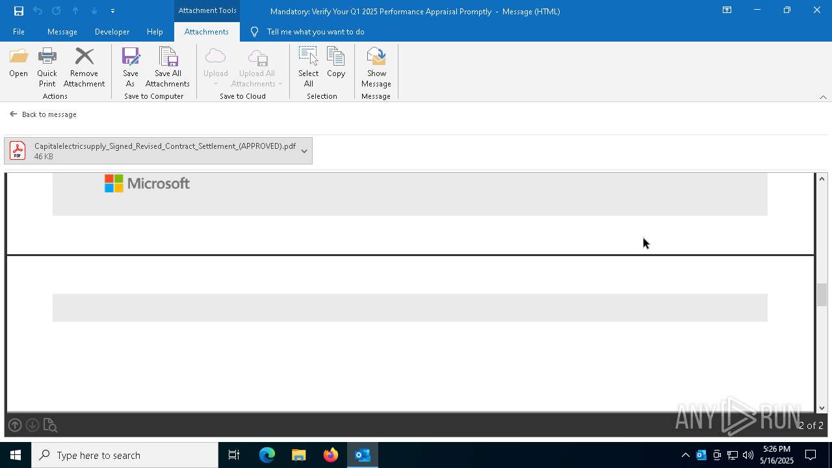Launch Microsoft Edge from taskbar

(x=267, y=455)
